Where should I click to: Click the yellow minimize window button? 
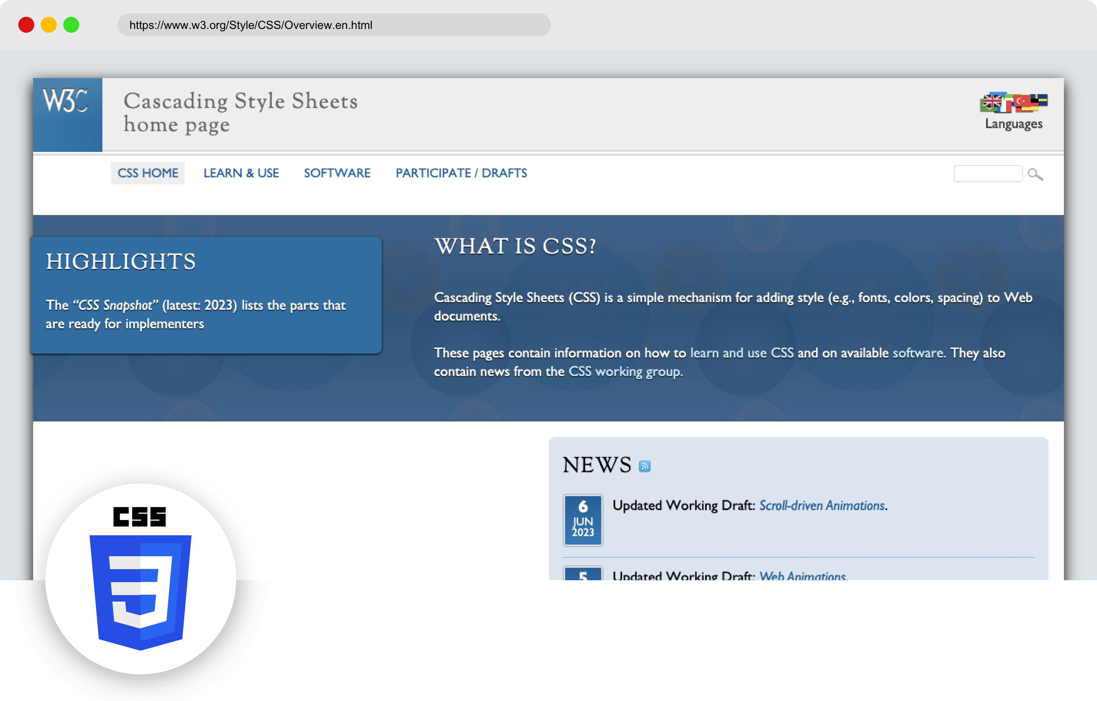coord(49,25)
